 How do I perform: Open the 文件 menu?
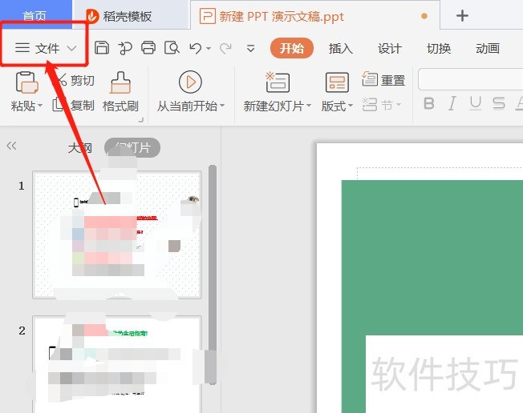(46, 48)
